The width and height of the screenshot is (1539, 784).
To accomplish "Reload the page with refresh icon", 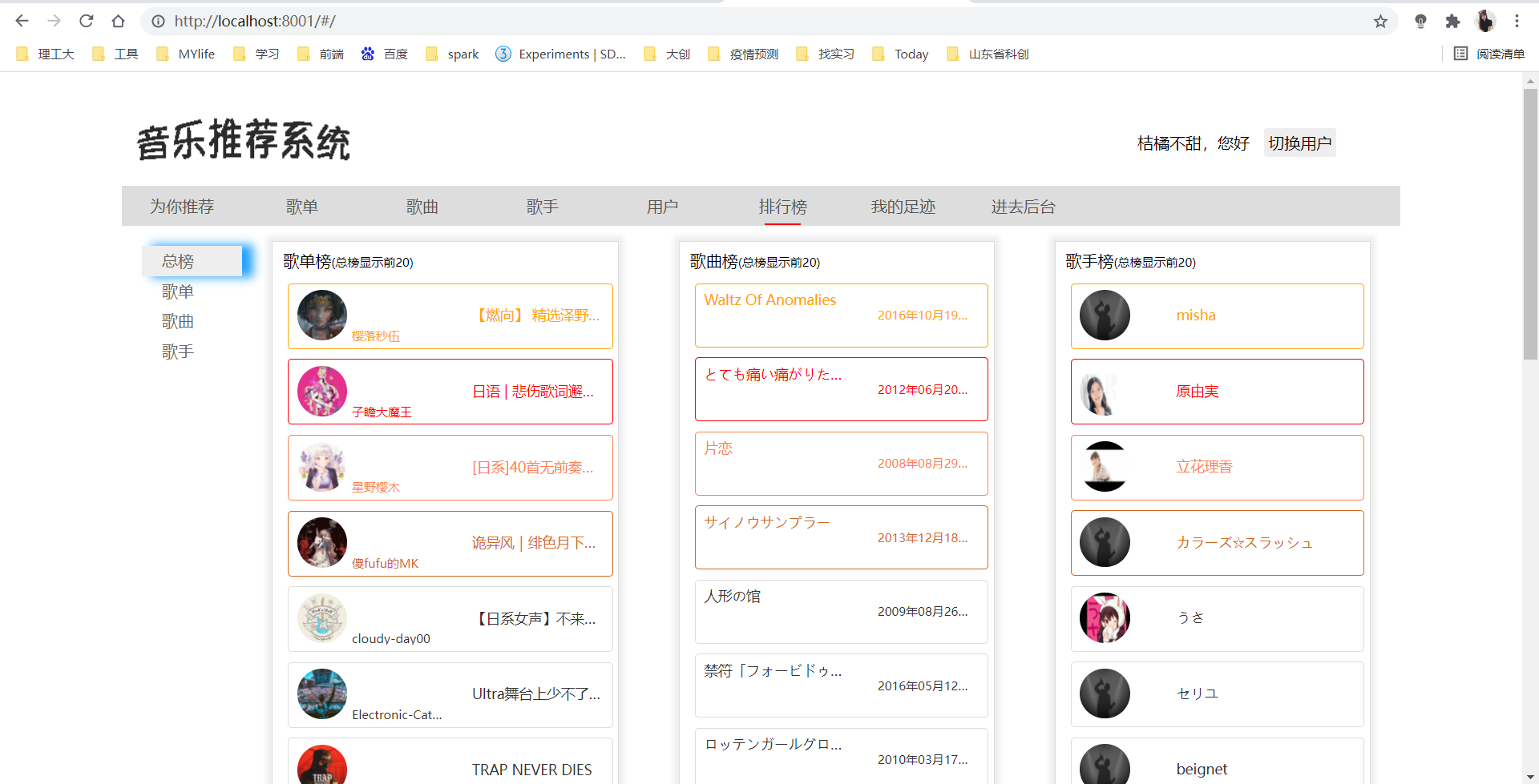I will (x=86, y=21).
